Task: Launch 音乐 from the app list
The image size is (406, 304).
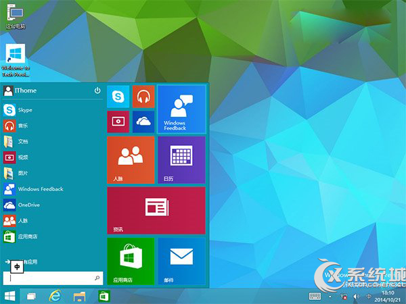Action: click(52, 126)
